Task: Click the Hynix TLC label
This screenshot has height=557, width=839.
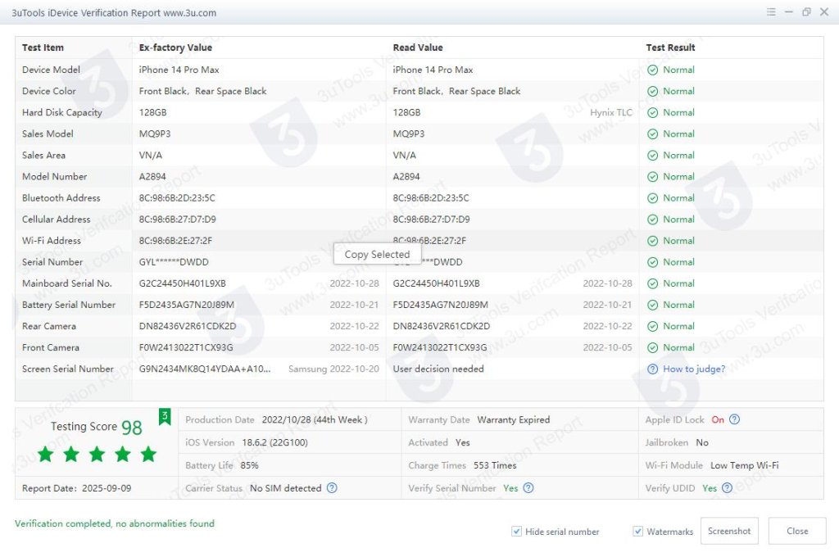Action: point(611,112)
